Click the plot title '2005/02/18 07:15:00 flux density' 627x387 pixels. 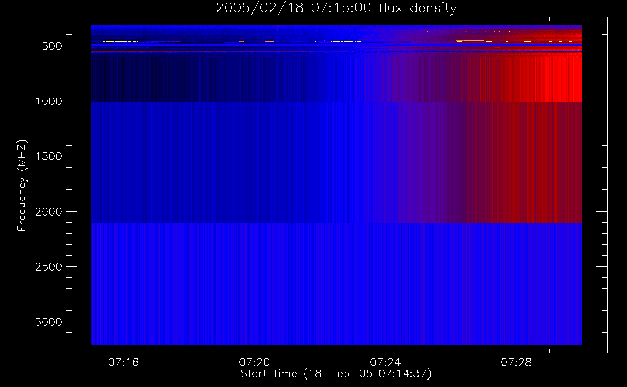(x=336, y=8)
